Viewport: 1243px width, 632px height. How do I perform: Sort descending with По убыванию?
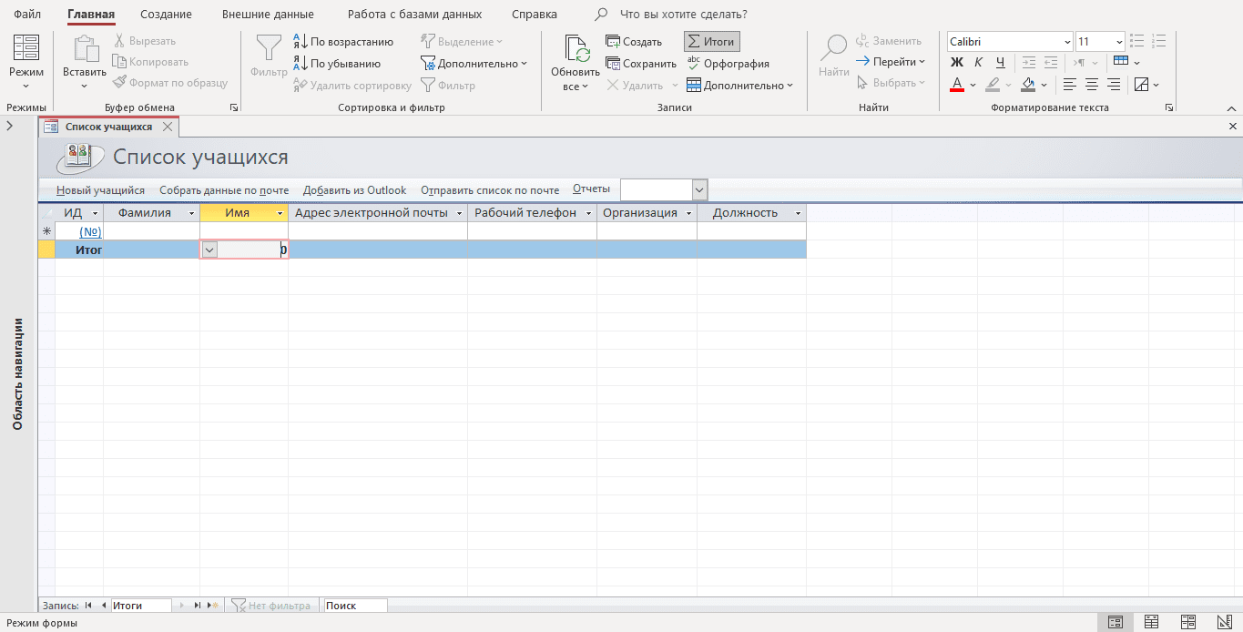[336, 64]
